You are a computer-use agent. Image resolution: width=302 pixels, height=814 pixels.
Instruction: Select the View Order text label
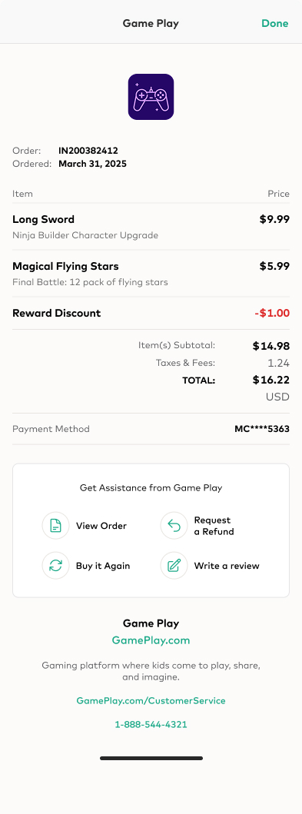pos(101,526)
